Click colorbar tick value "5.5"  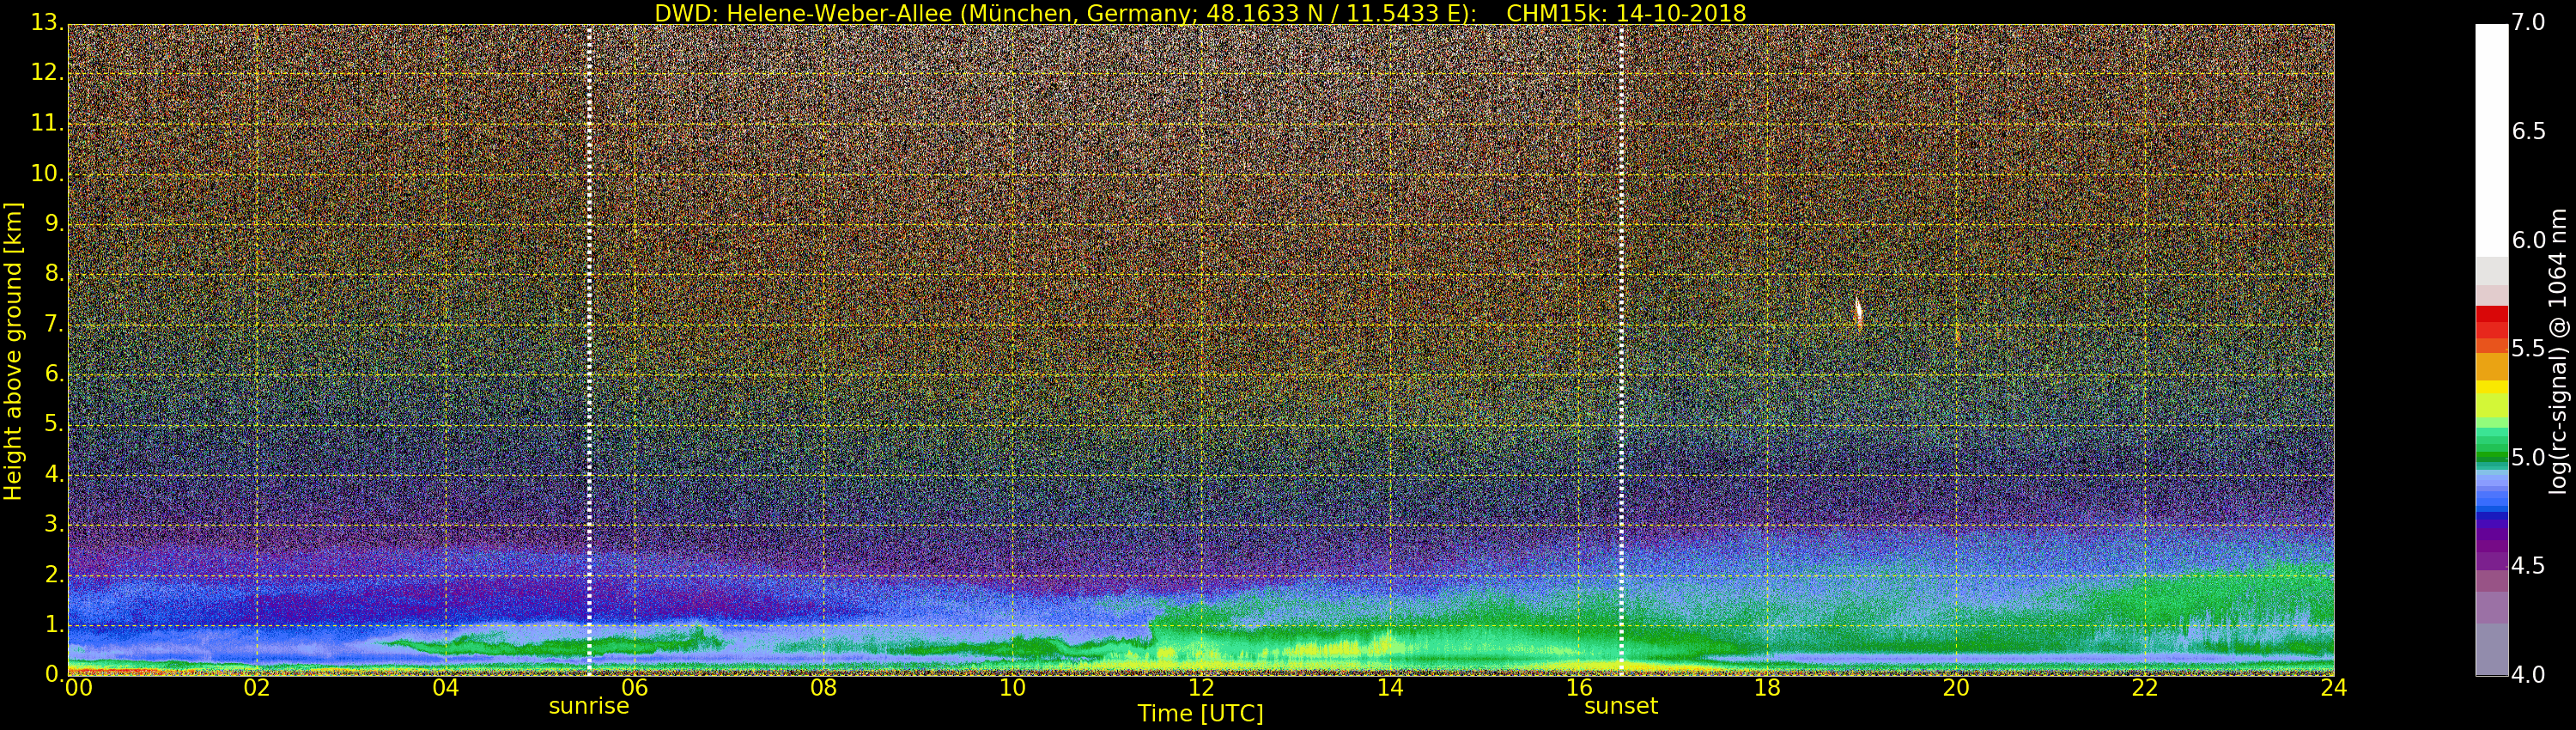point(2528,349)
